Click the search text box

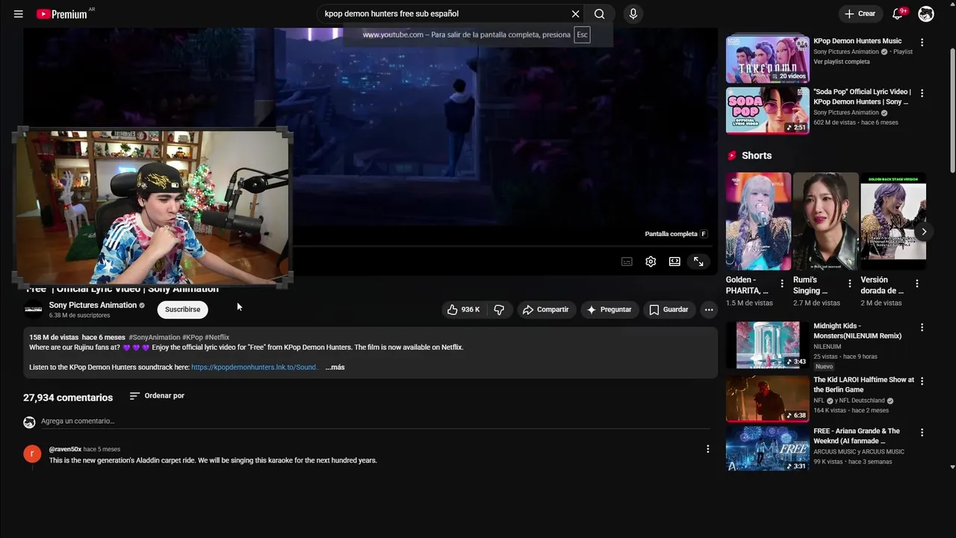[x=444, y=14]
